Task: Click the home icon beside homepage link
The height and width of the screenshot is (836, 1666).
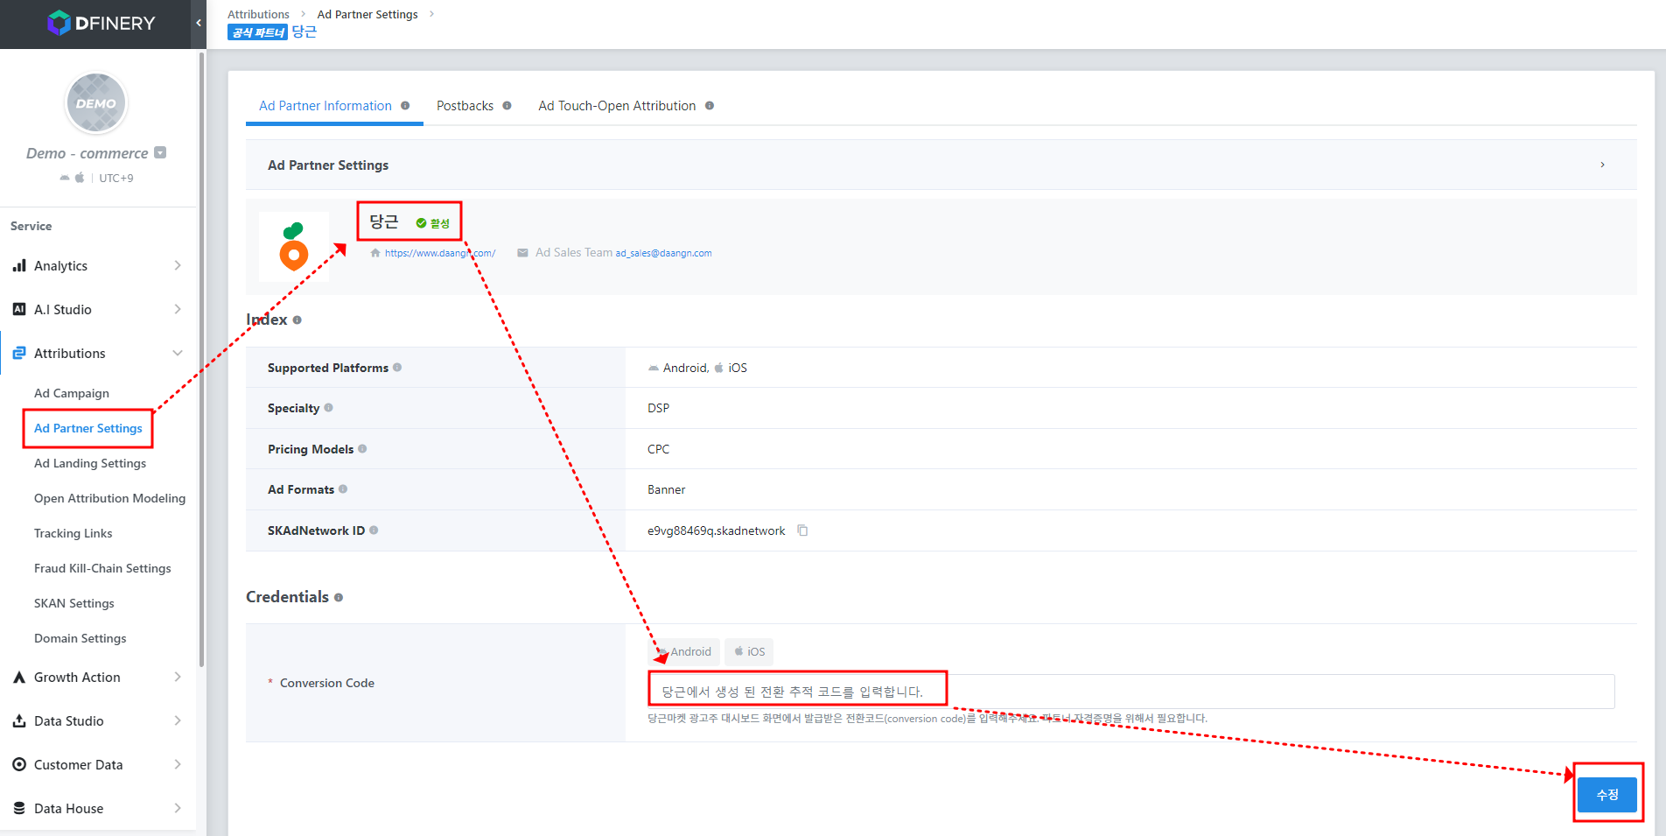Action: tap(375, 253)
